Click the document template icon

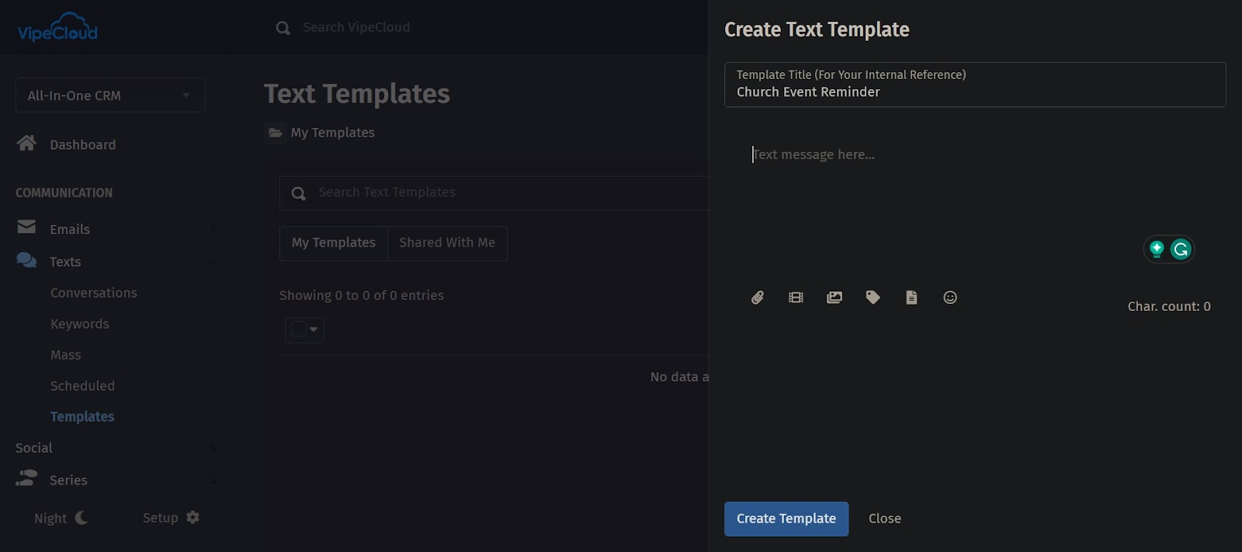click(911, 298)
